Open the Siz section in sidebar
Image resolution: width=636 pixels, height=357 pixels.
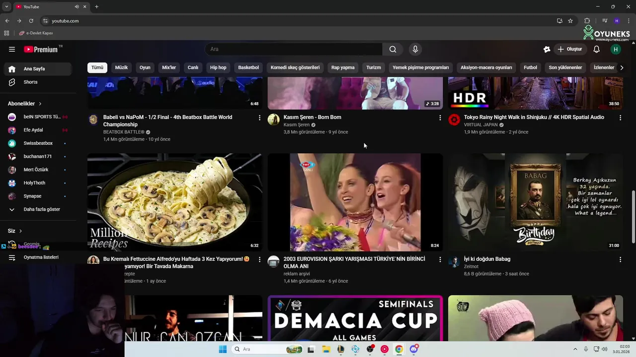click(15, 231)
